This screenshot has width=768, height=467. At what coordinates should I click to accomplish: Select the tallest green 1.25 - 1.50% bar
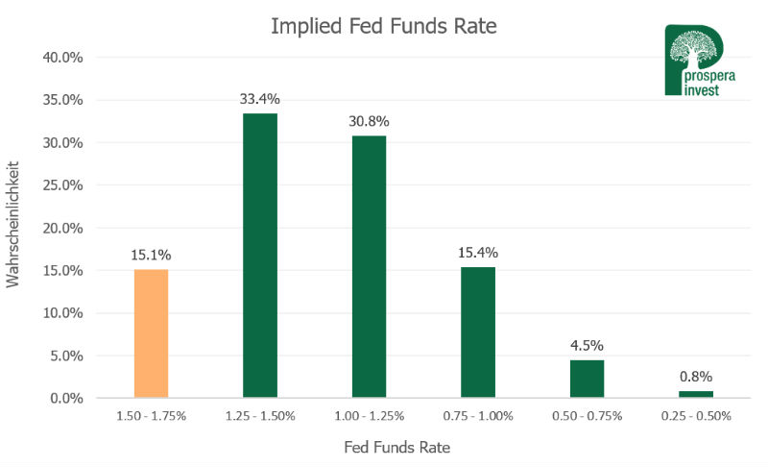[x=259, y=256]
